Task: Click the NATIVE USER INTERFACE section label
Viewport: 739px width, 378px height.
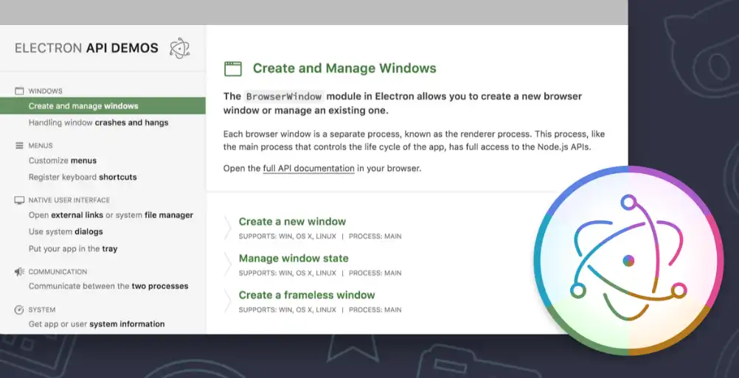Action: click(x=69, y=200)
